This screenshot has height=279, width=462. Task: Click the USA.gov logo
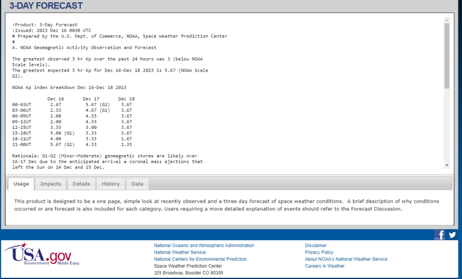pos(42,255)
